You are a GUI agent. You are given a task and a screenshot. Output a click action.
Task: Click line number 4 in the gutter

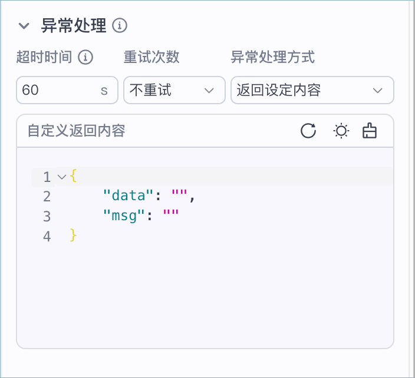click(x=47, y=236)
